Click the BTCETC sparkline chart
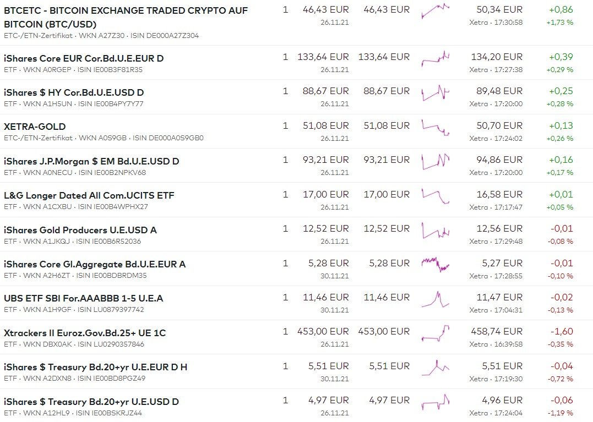593x422 pixels. pyautogui.click(x=435, y=11)
